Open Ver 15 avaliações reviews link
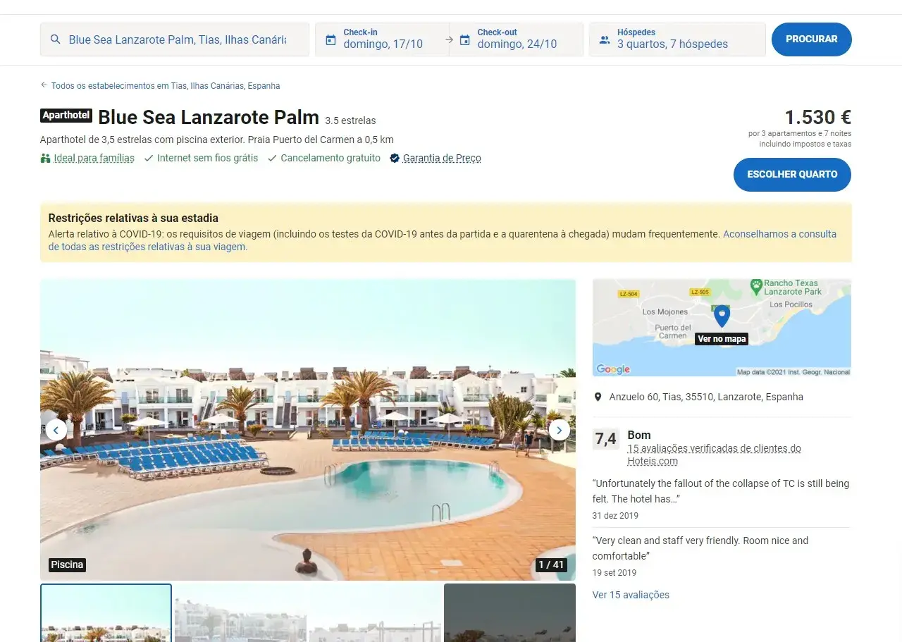Image resolution: width=902 pixels, height=642 pixels. coord(631,595)
